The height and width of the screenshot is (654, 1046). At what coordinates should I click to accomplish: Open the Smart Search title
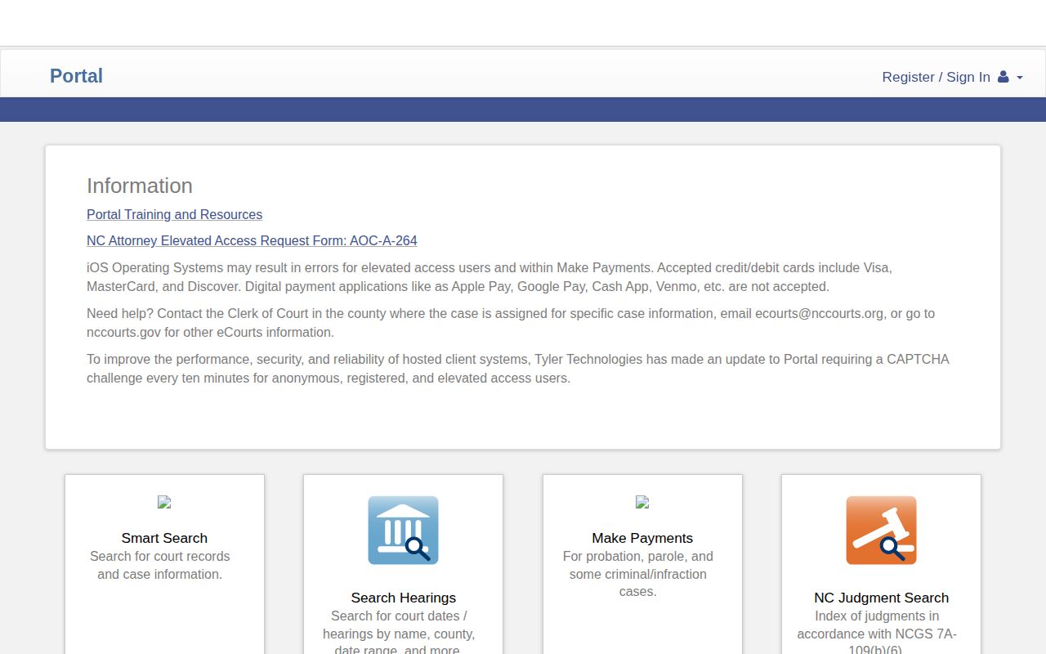click(x=164, y=538)
